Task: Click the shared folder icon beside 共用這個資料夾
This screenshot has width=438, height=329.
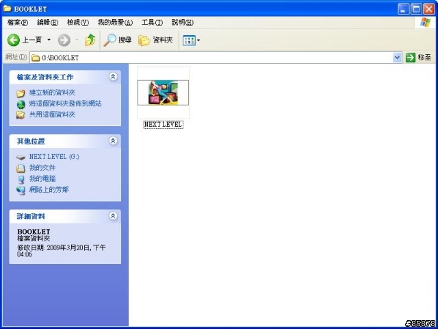Action: [x=21, y=115]
